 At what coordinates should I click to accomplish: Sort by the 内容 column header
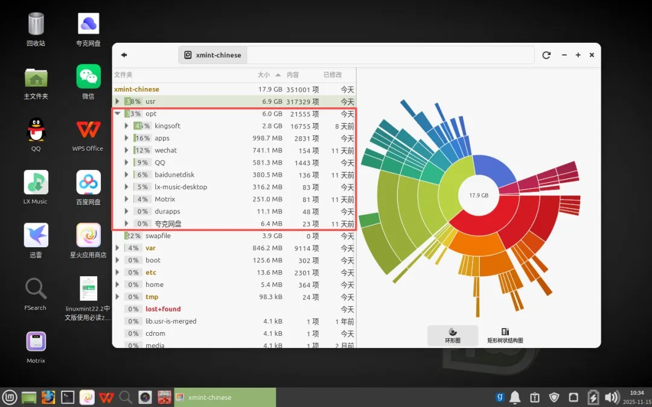click(x=293, y=75)
